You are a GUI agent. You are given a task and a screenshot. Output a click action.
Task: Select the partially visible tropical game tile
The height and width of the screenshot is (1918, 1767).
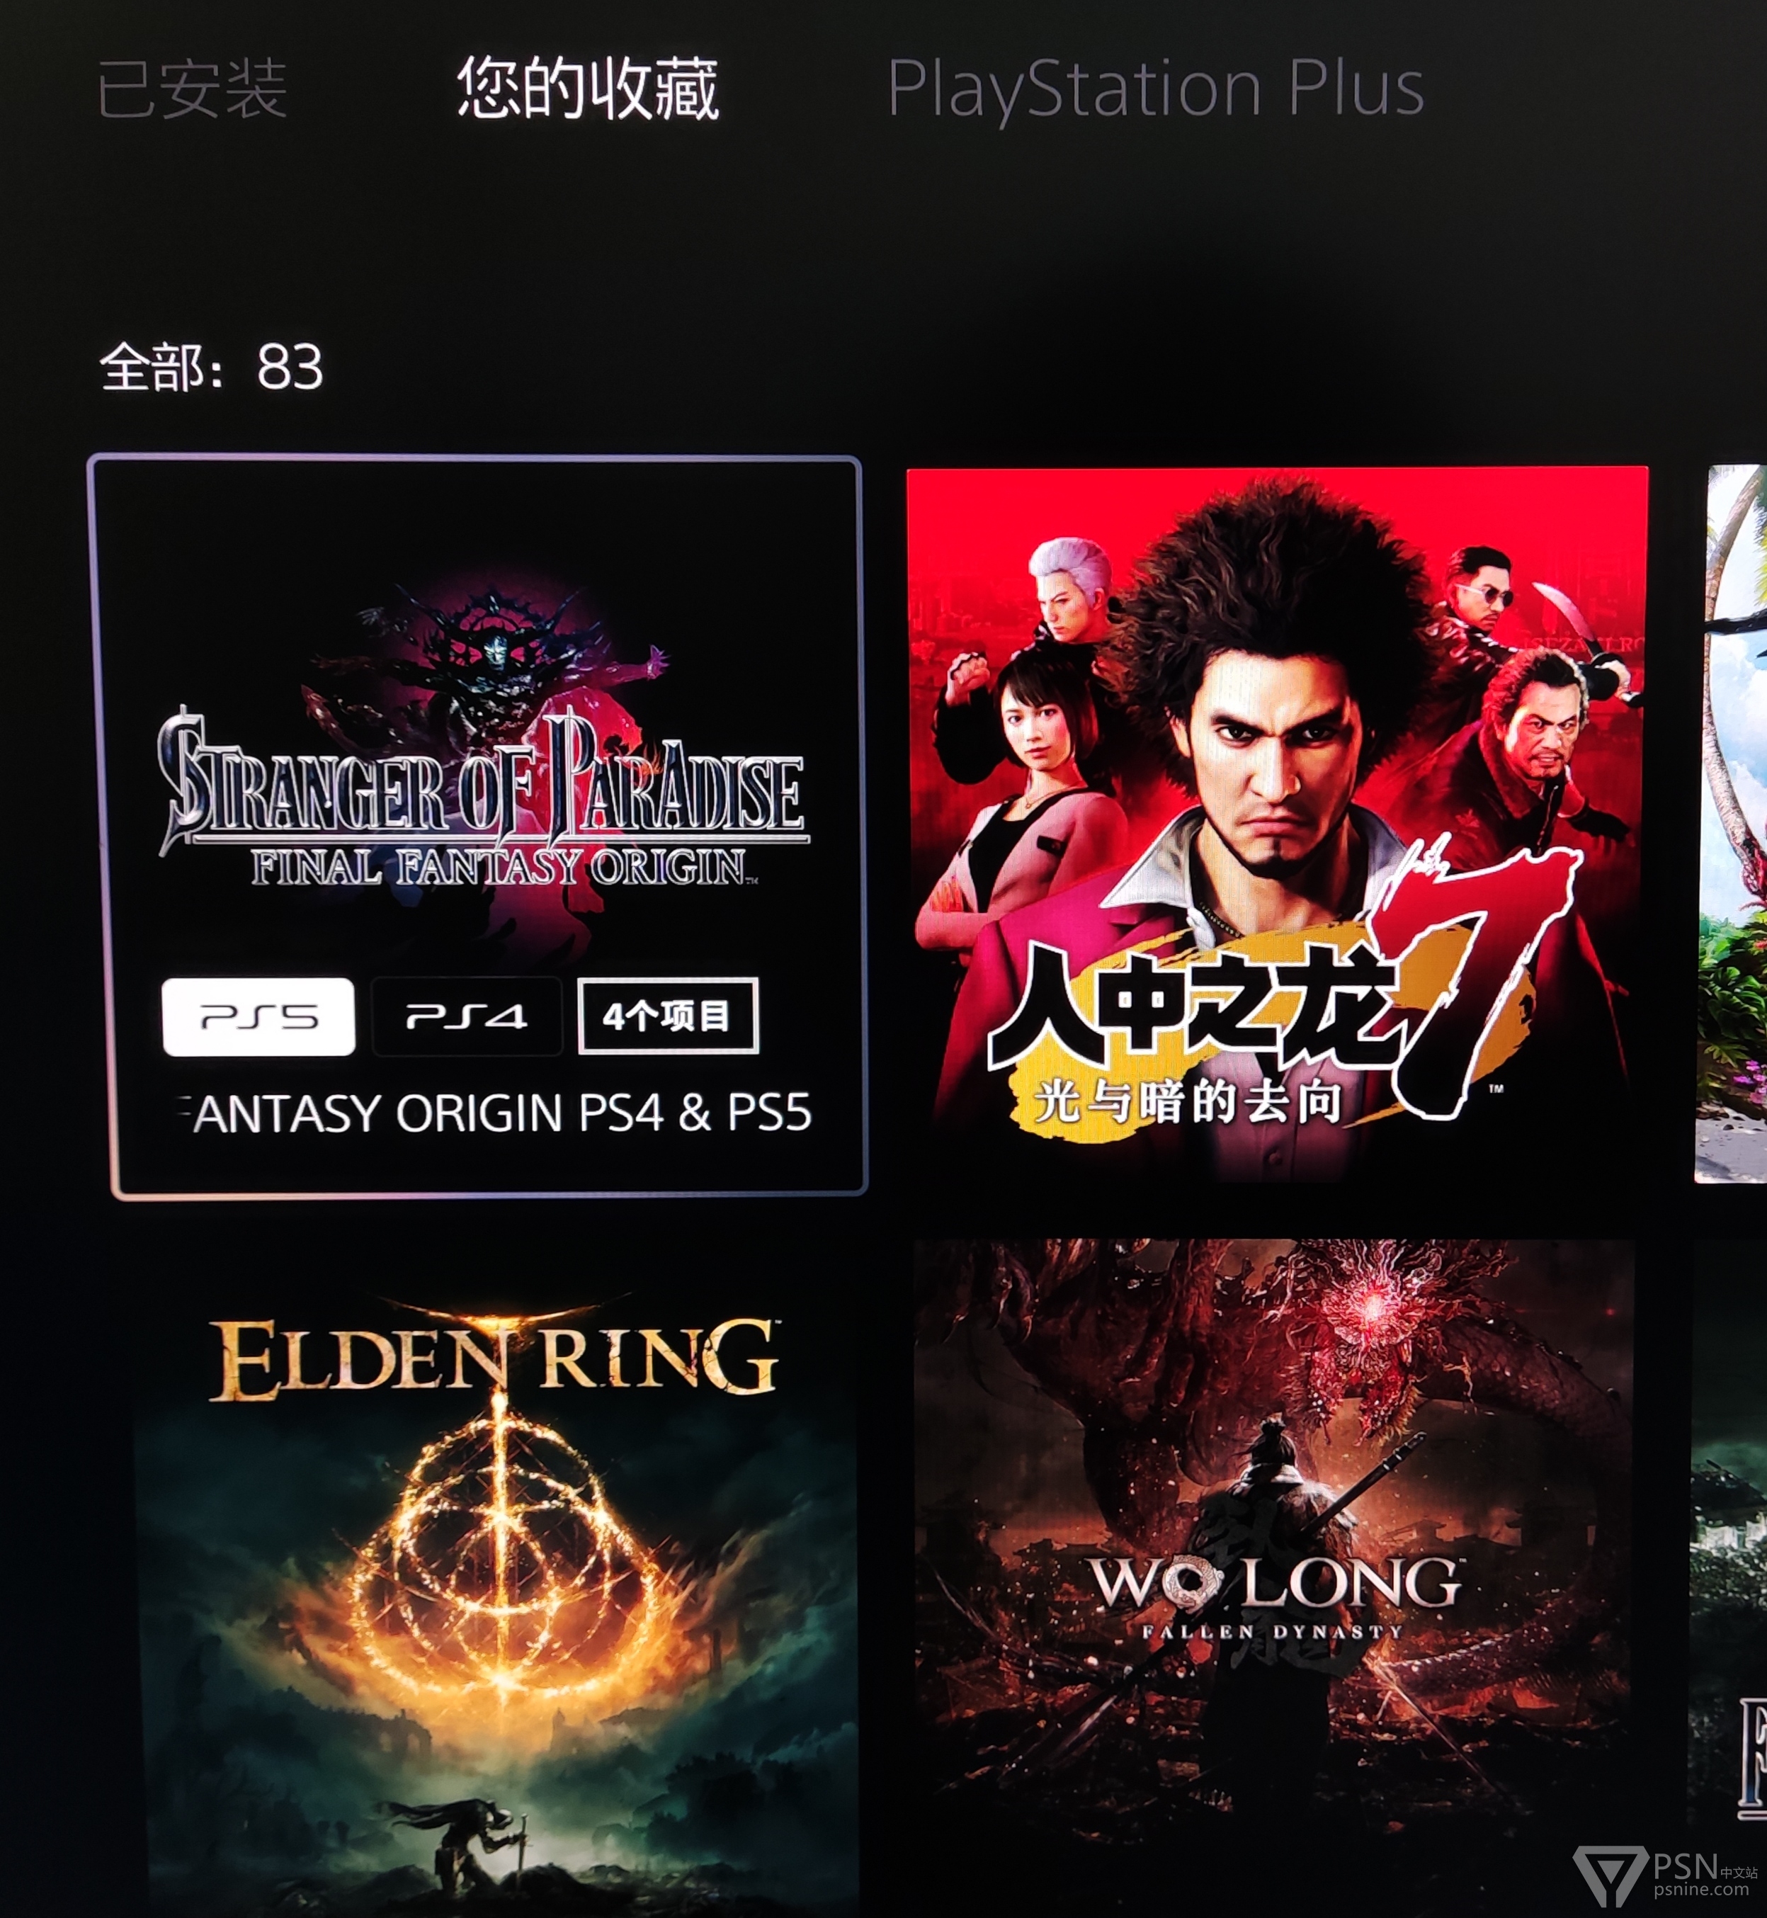tap(1732, 823)
